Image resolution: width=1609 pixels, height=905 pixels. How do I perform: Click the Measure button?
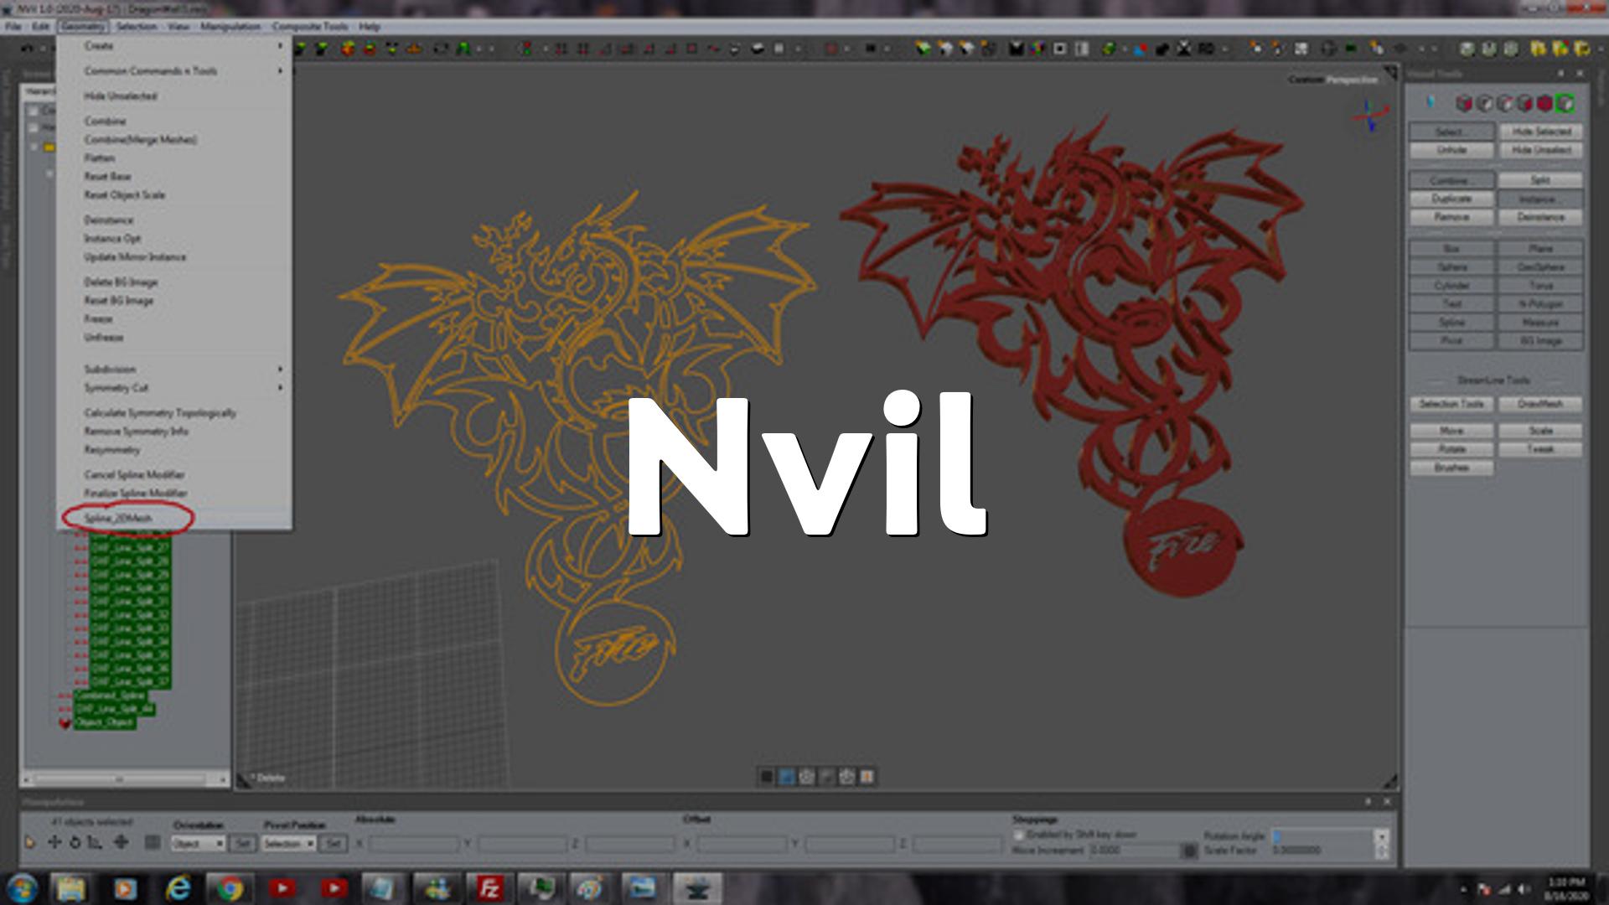1541,323
